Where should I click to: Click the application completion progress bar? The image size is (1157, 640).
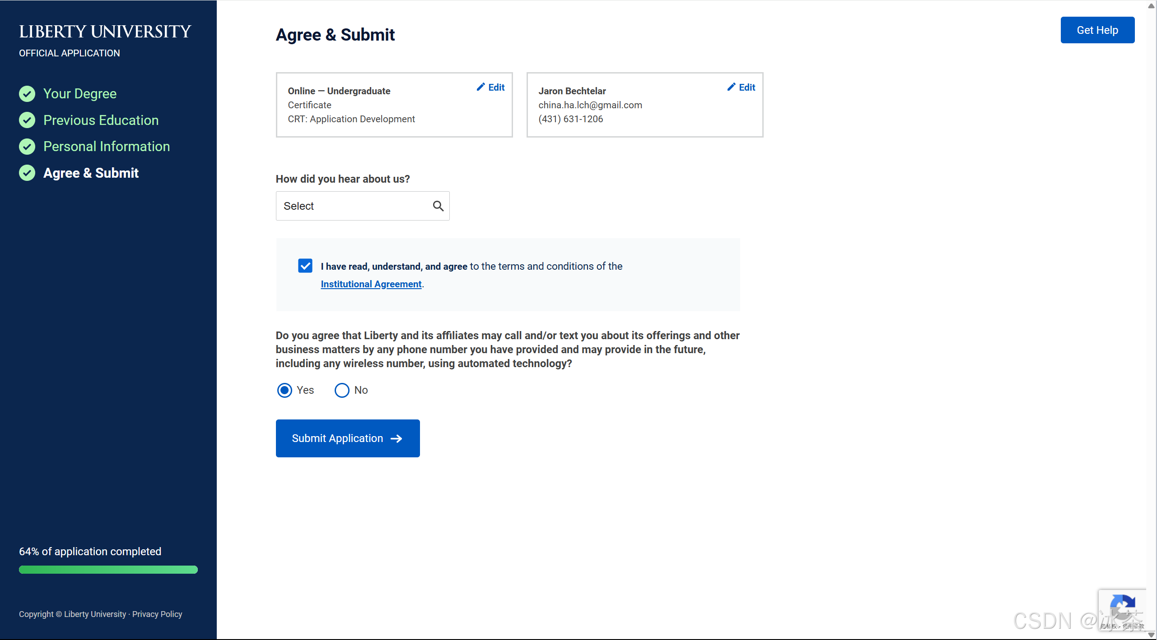click(x=108, y=570)
